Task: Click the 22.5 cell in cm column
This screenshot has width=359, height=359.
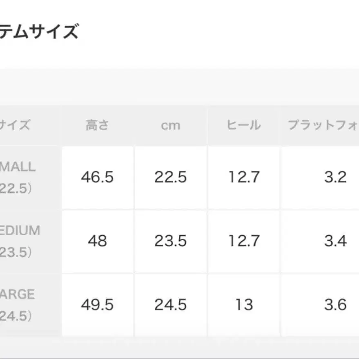Action: pyautogui.click(x=170, y=177)
